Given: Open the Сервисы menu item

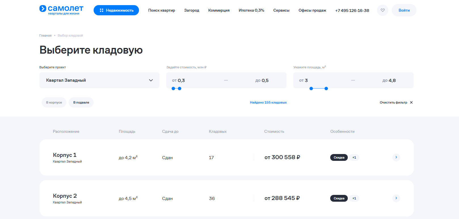Looking at the screenshot, I should tap(281, 10).
